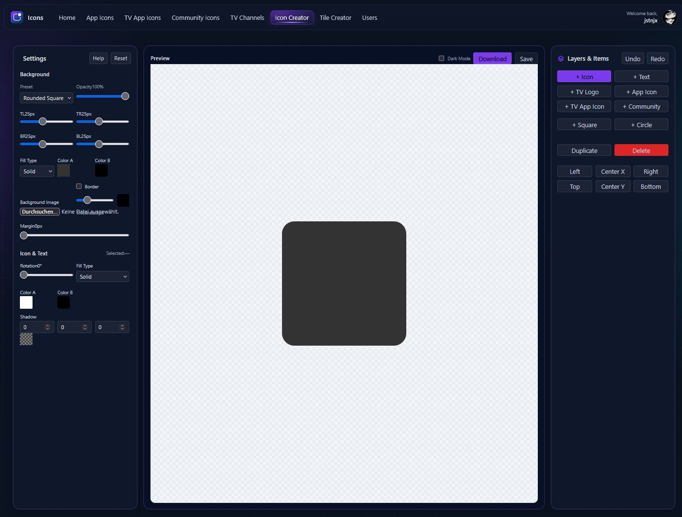
Task: Add a new Icon layer
Action: tap(584, 77)
